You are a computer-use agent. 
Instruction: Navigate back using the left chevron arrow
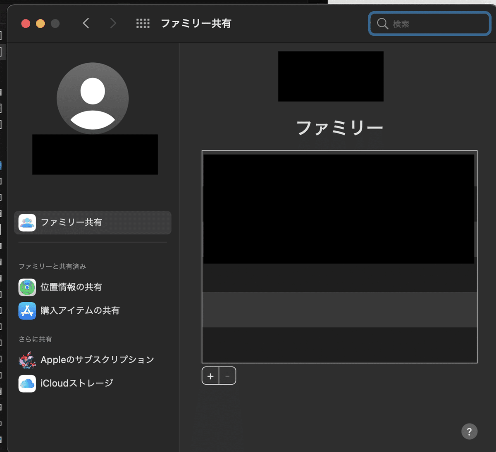tap(86, 23)
